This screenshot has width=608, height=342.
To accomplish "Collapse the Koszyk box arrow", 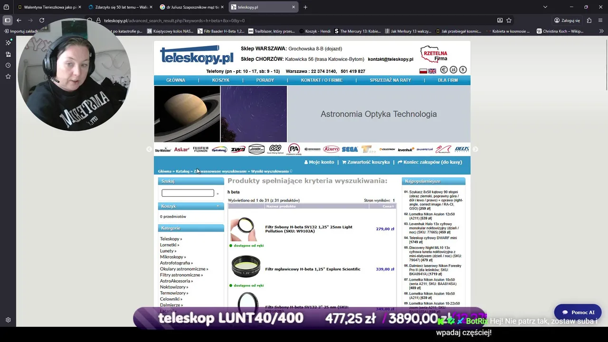I will 218,206.
